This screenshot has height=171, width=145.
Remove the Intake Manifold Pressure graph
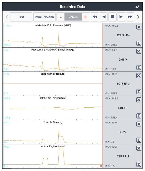coord(139,27)
